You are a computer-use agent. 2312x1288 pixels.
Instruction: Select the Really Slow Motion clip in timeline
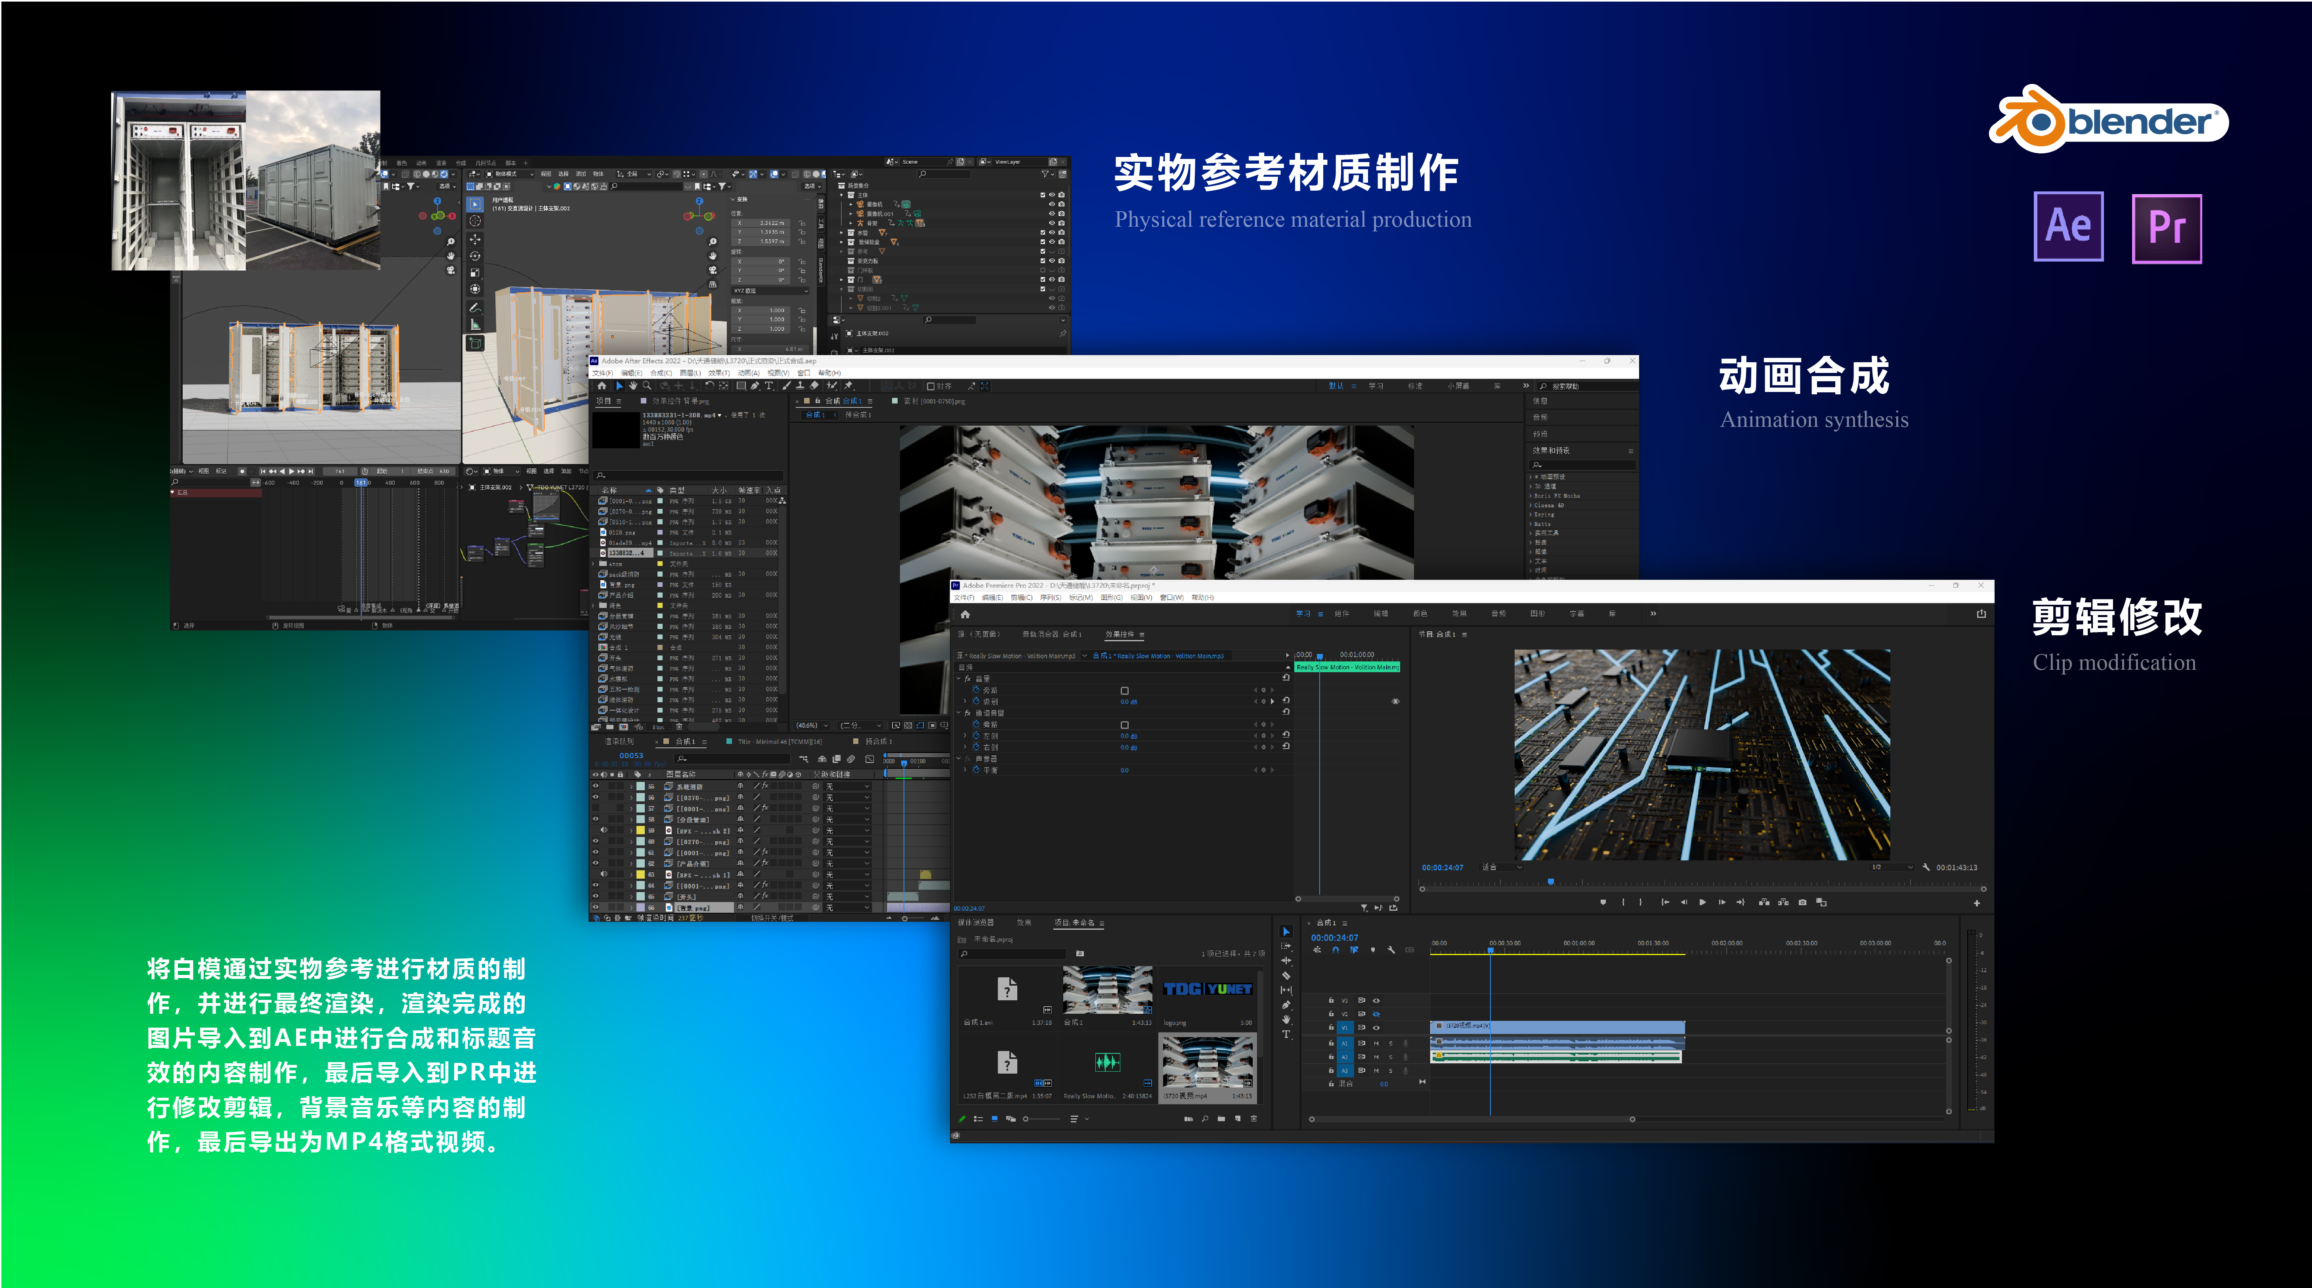[1347, 667]
